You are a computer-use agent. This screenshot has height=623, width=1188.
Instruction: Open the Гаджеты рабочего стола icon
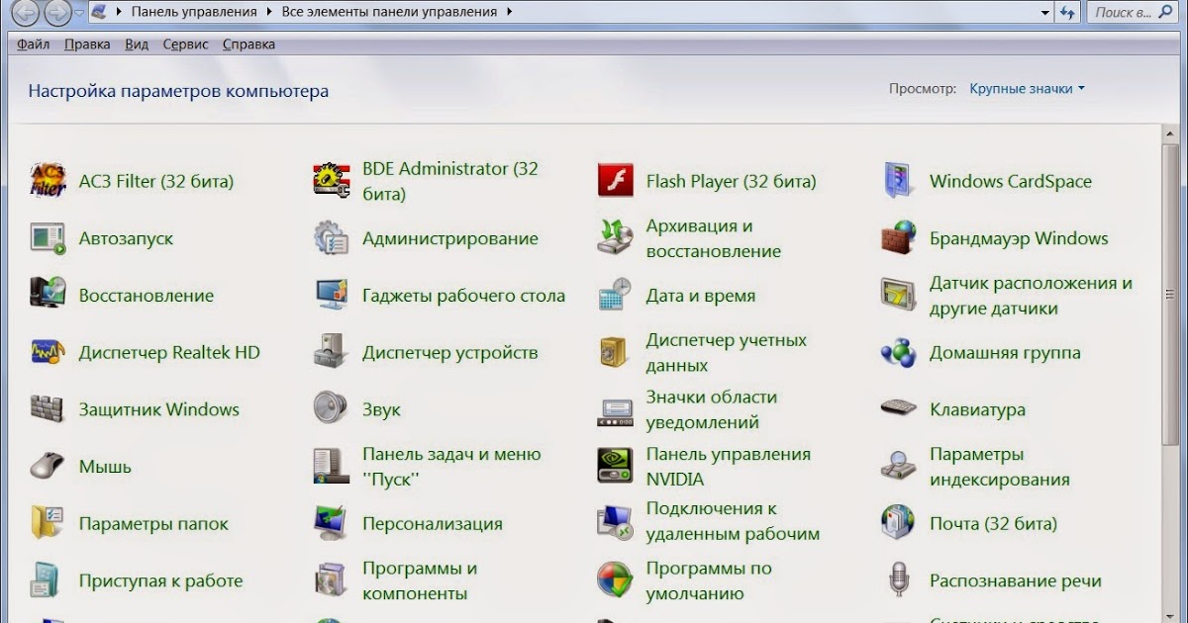pyautogui.click(x=332, y=295)
